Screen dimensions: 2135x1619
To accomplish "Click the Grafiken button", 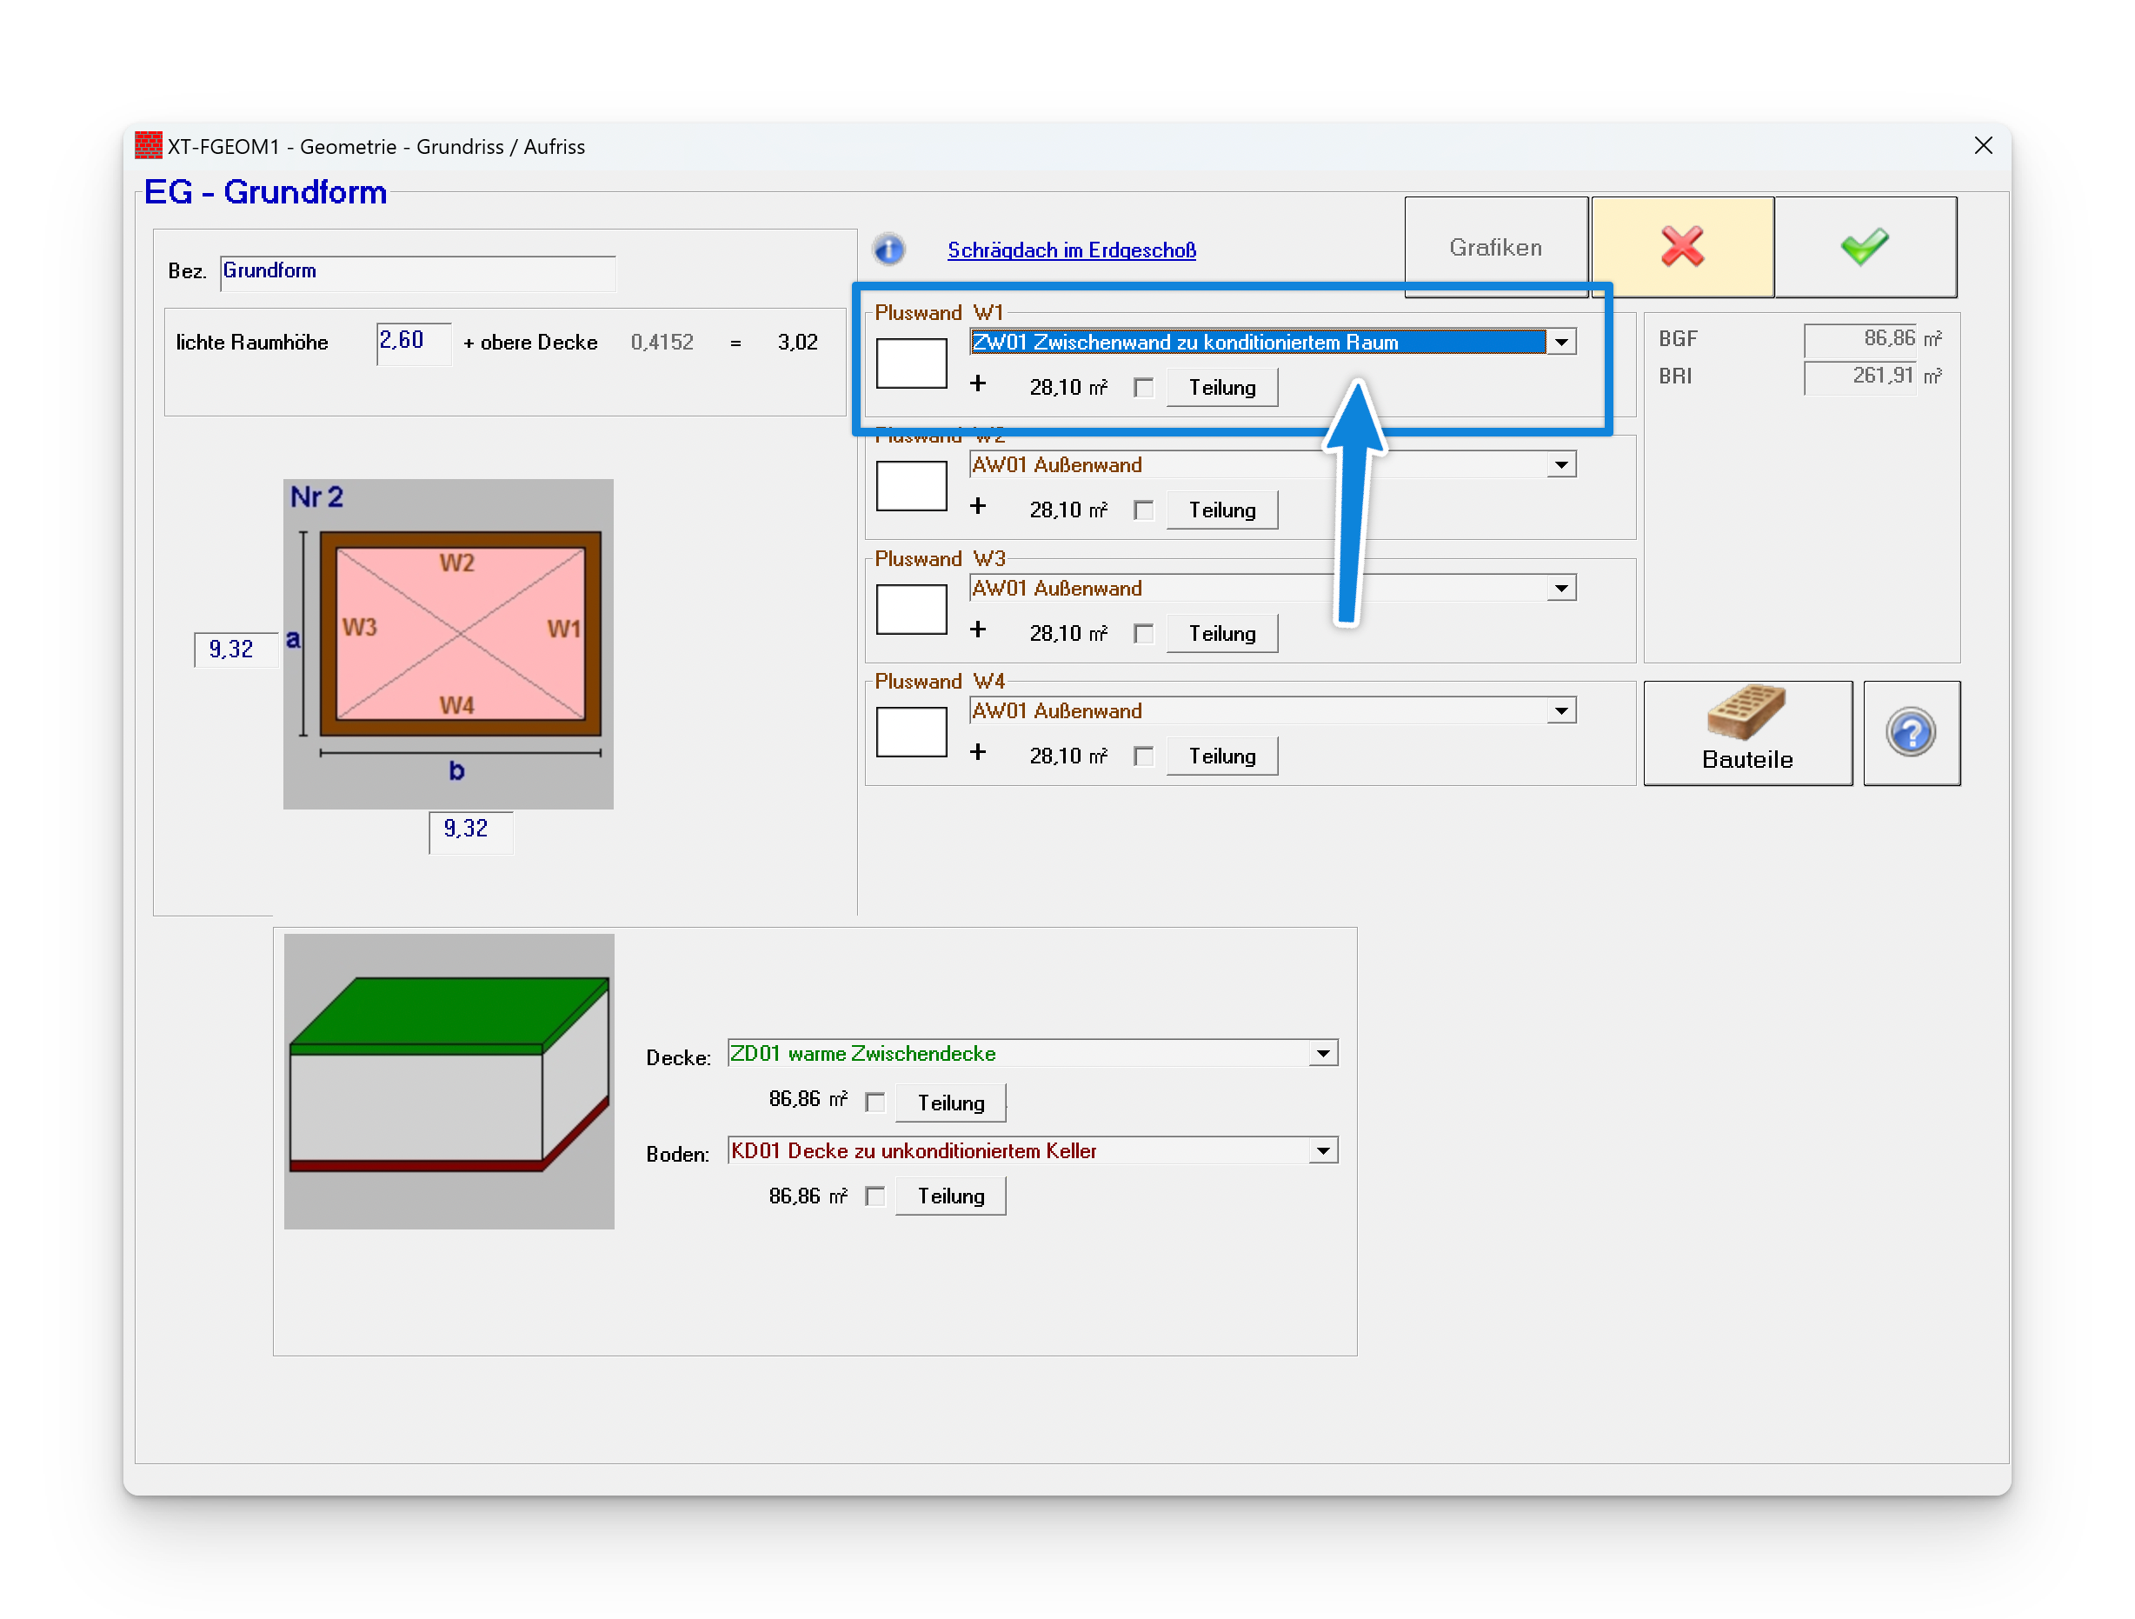I will 1495,247.
